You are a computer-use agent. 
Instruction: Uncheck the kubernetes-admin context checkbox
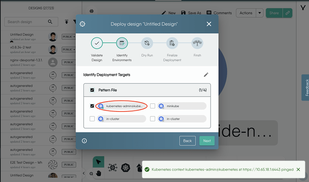click(92, 106)
